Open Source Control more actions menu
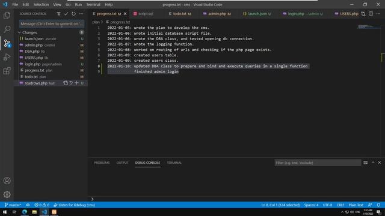Screen dimensions: 385x216 pyautogui.click(x=81, y=14)
